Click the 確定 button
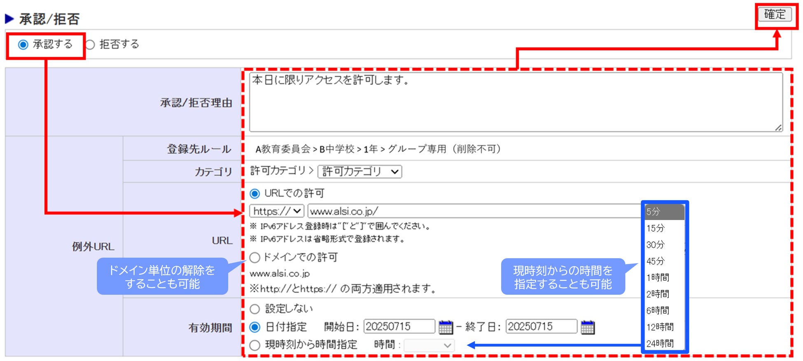Viewport: 803px width, 361px height. 775,14
